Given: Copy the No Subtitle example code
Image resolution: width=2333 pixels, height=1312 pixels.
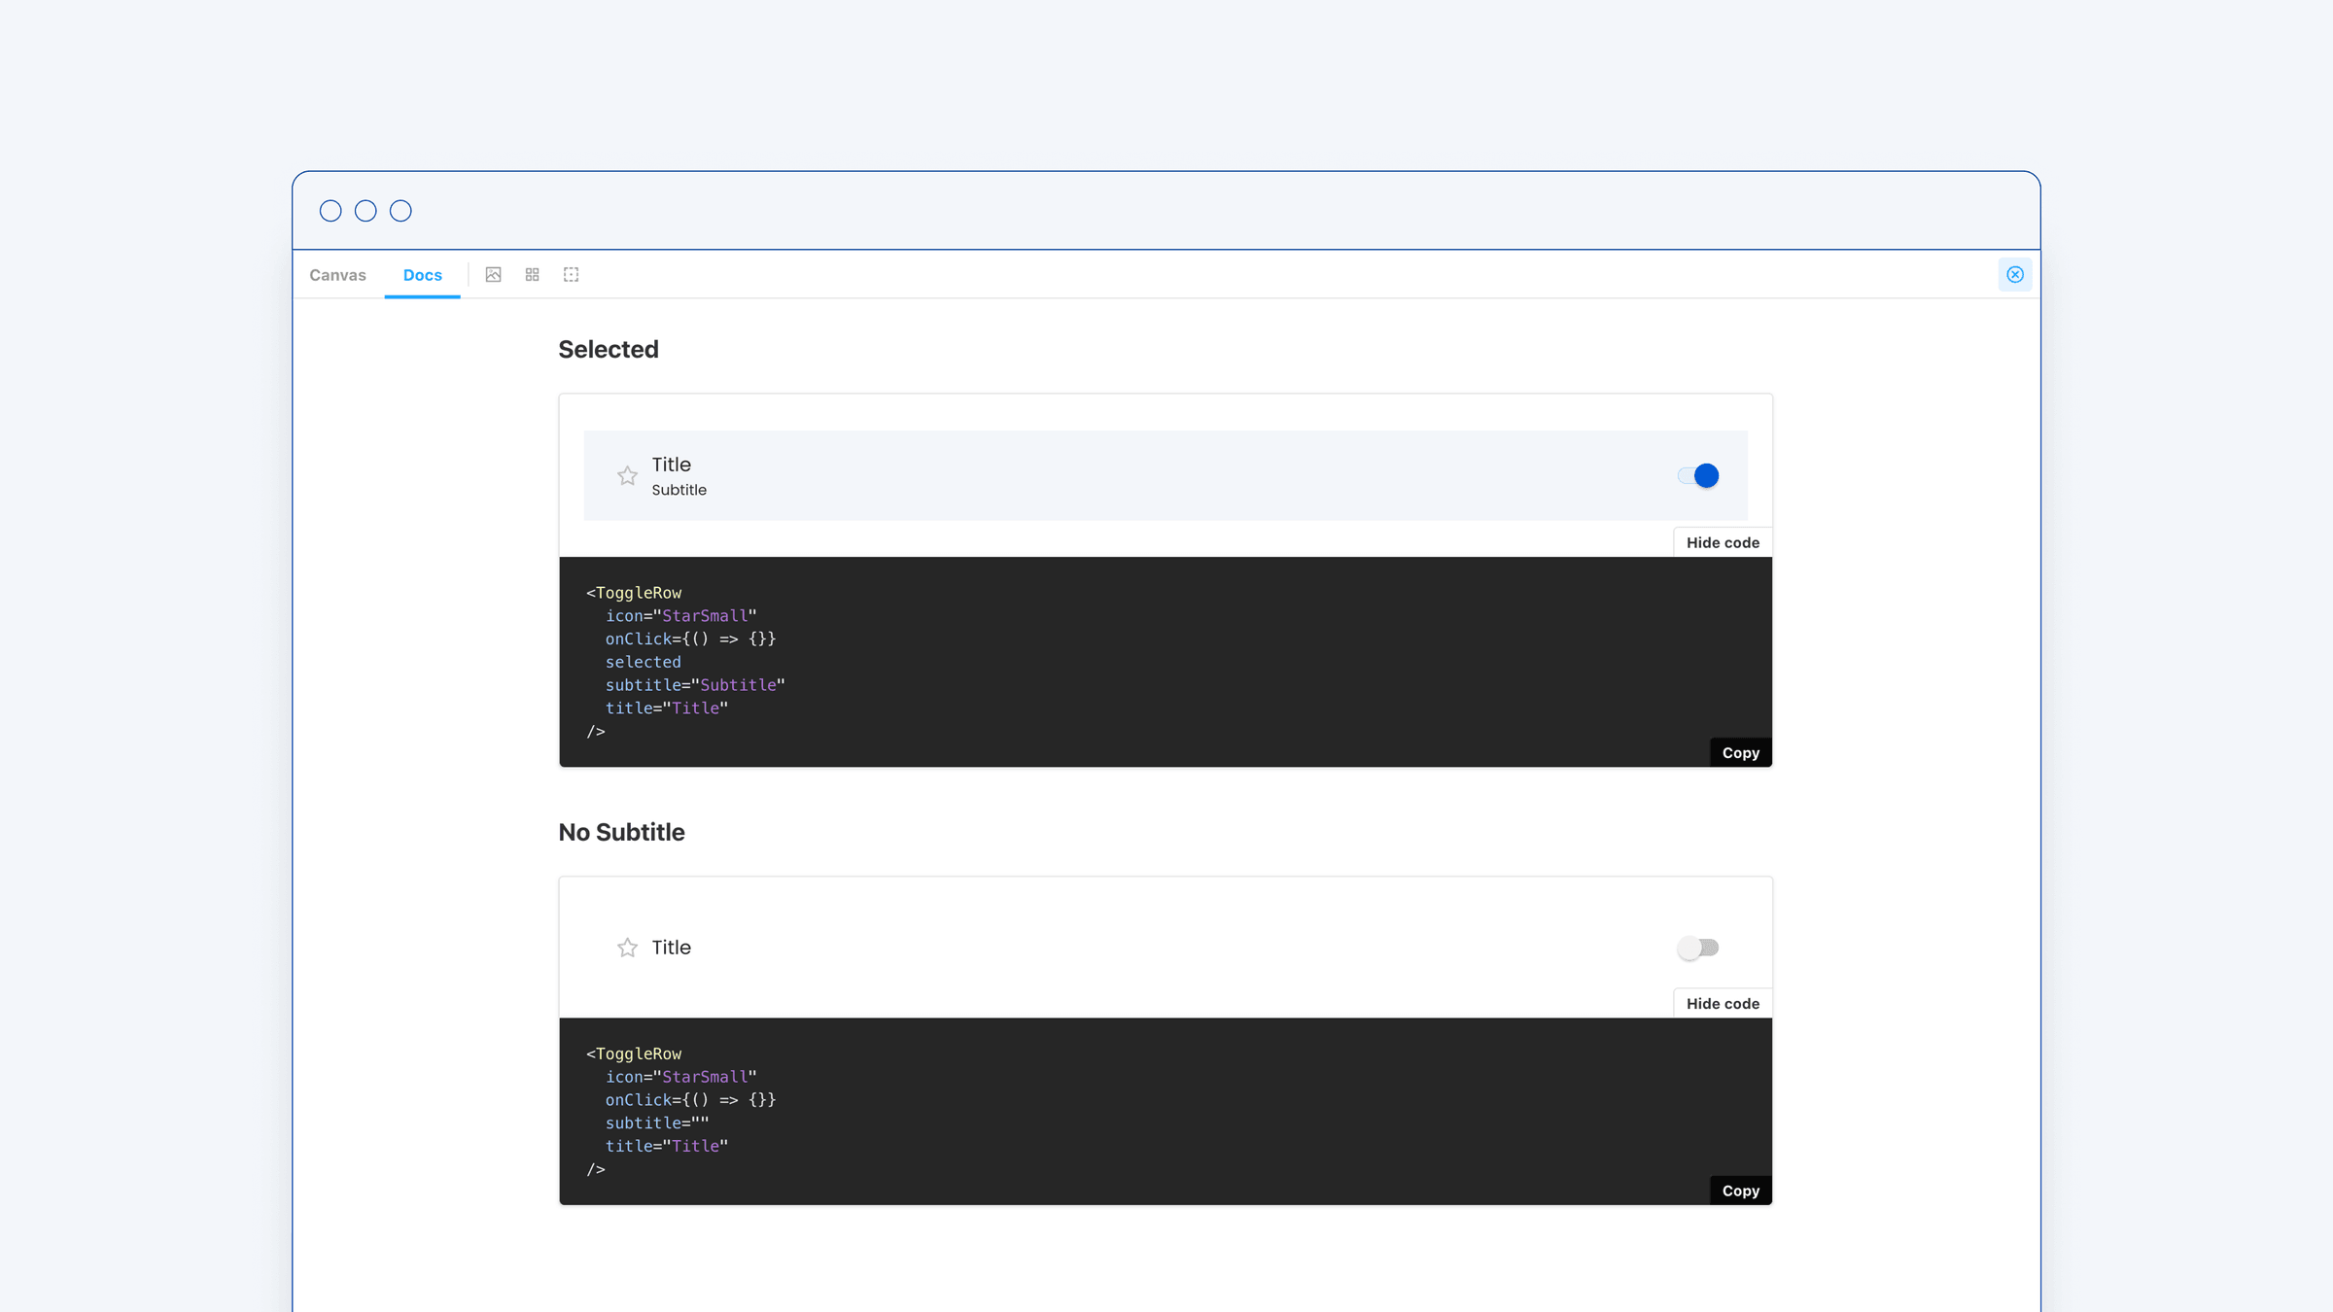Looking at the screenshot, I should tap(1740, 1190).
